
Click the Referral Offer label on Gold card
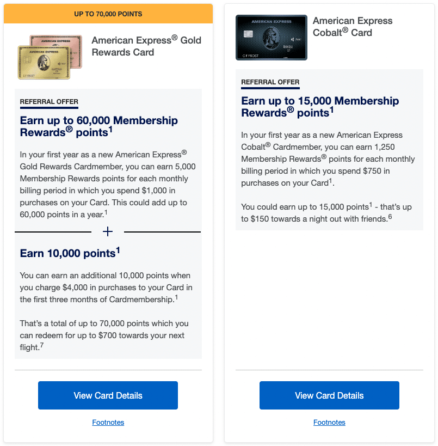coord(49,102)
